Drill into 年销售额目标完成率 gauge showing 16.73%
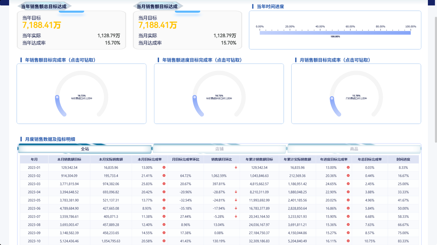Screen dimensions: 437x245 point(82,94)
